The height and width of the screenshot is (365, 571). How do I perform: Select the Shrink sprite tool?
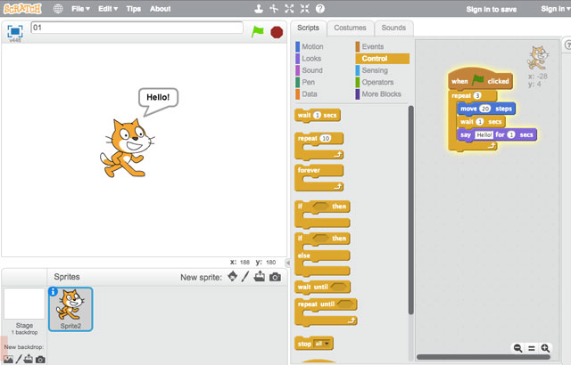305,9
